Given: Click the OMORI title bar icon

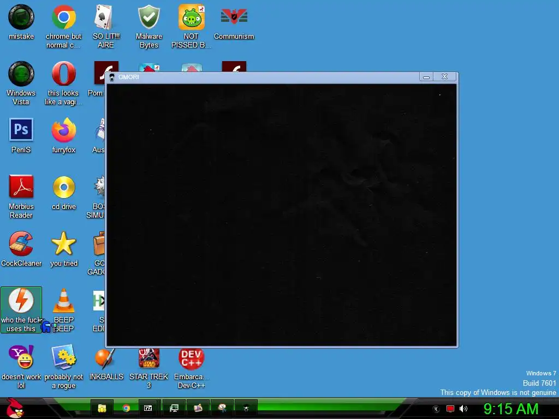Looking at the screenshot, I should tap(111, 77).
